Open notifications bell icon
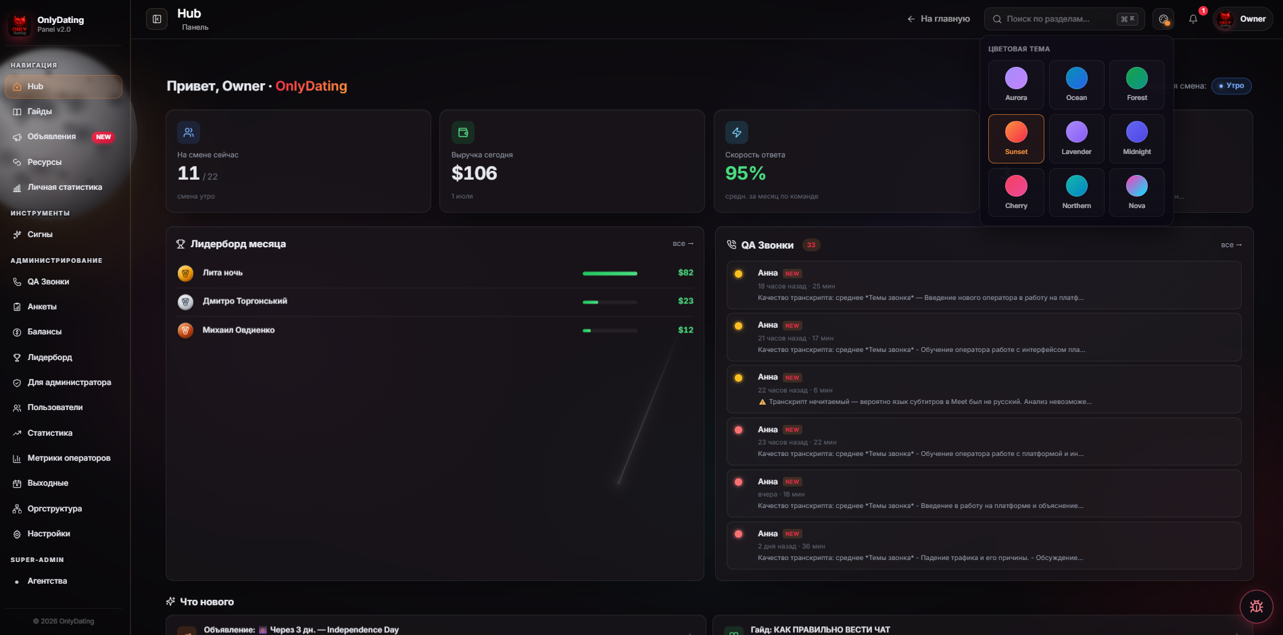1283x635 pixels. [1193, 19]
